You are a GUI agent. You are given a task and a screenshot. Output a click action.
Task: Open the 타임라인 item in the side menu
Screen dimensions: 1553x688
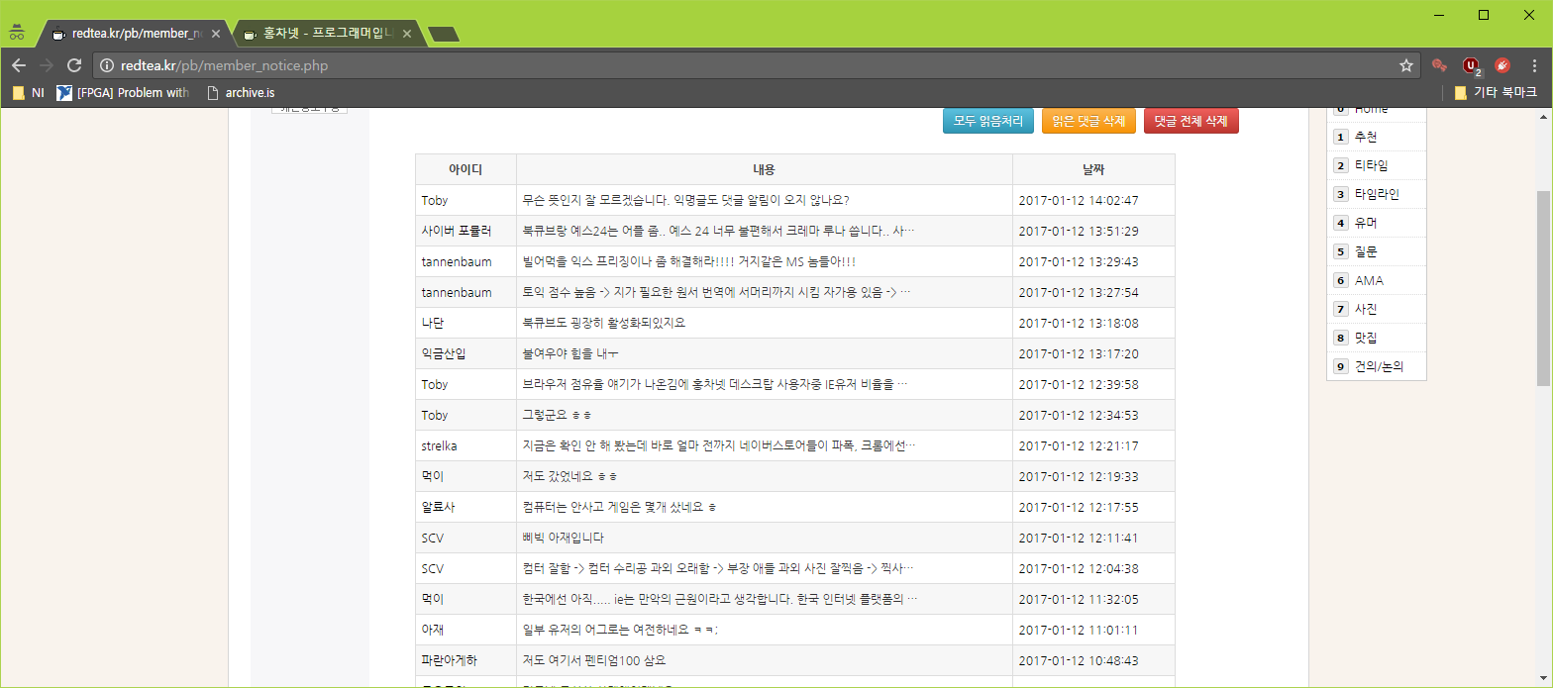(1376, 194)
